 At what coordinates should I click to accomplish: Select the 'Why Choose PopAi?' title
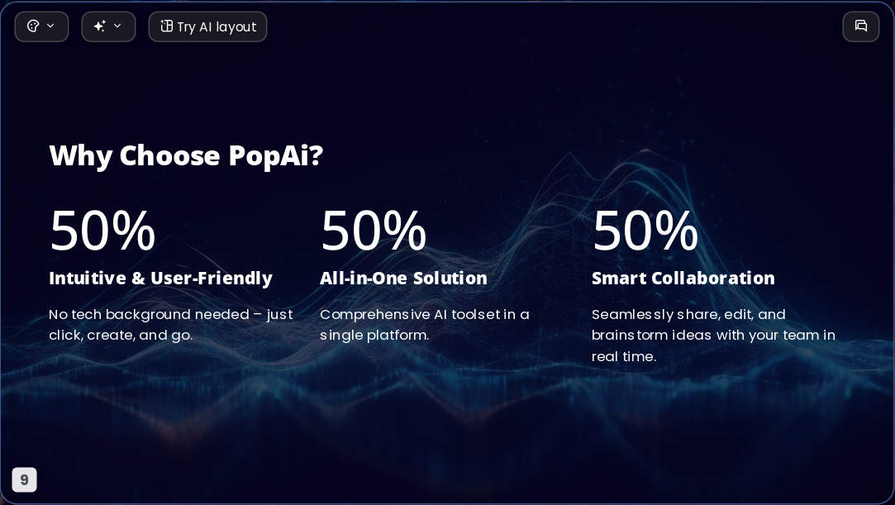186,155
